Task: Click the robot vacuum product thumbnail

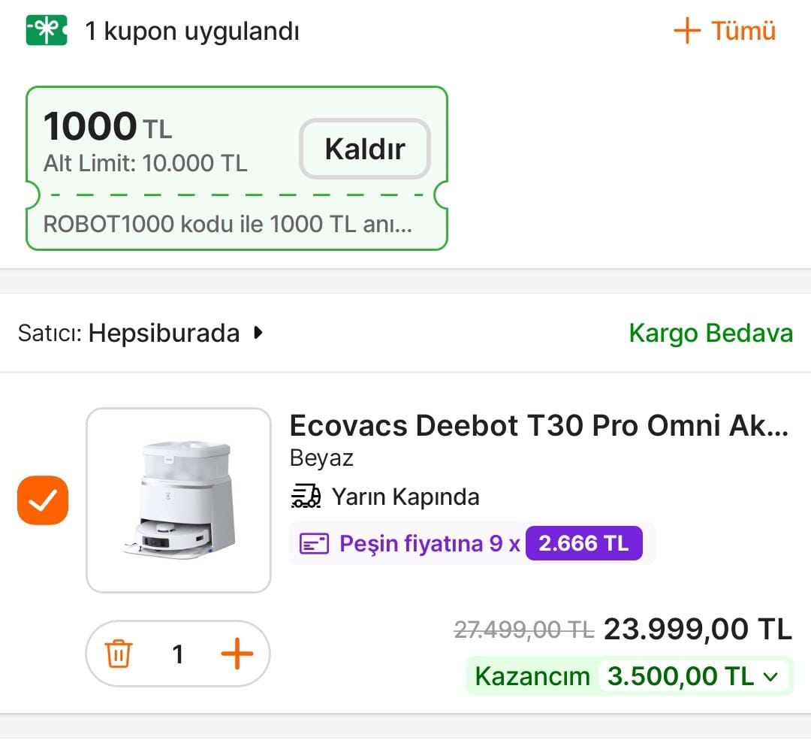Action: tap(179, 500)
